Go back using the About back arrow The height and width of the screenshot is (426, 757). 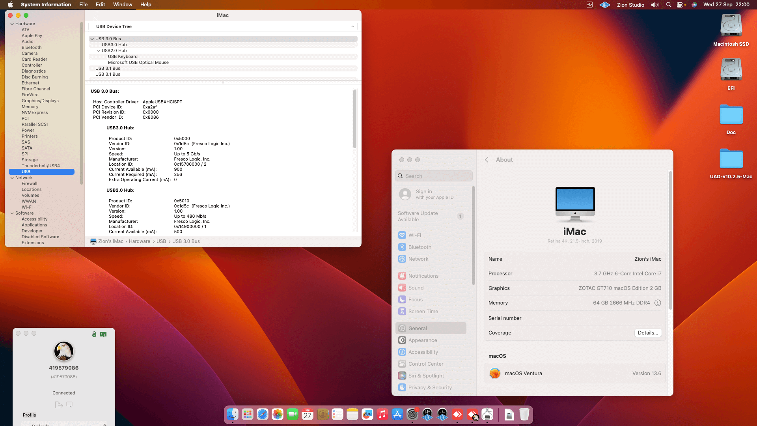tap(487, 160)
